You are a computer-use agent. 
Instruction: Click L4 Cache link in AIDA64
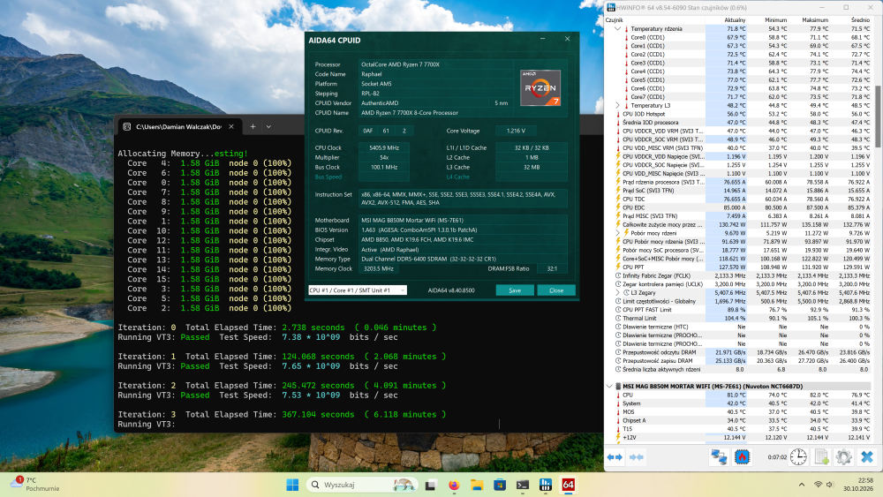point(457,177)
